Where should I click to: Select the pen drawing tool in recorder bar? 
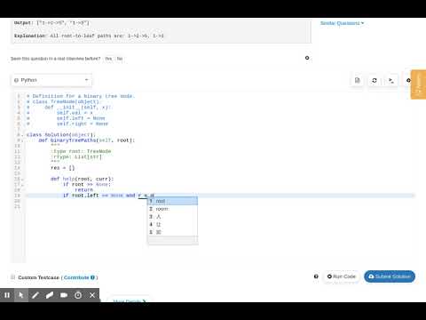click(35, 295)
